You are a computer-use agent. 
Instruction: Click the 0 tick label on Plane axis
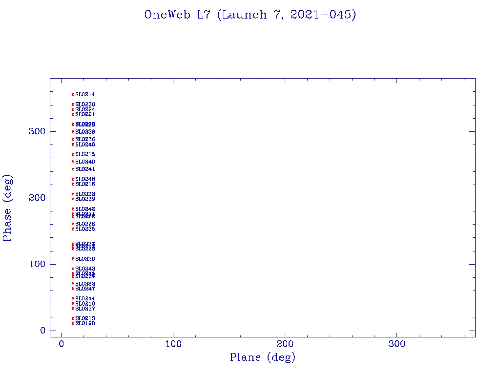pos(61,344)
